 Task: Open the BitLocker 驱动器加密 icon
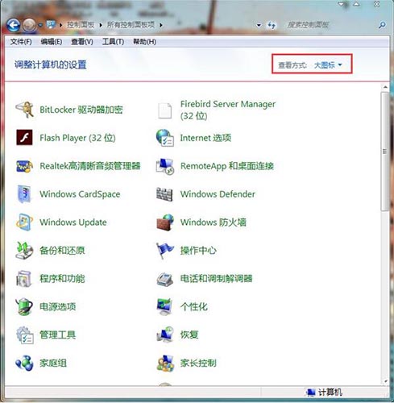tap(24, 110)
